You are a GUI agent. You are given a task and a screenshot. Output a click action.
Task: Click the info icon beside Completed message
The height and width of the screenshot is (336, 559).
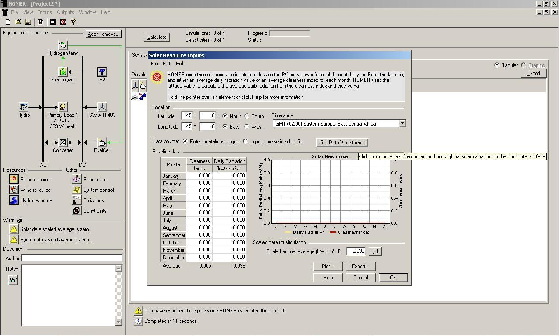[138, 321]
